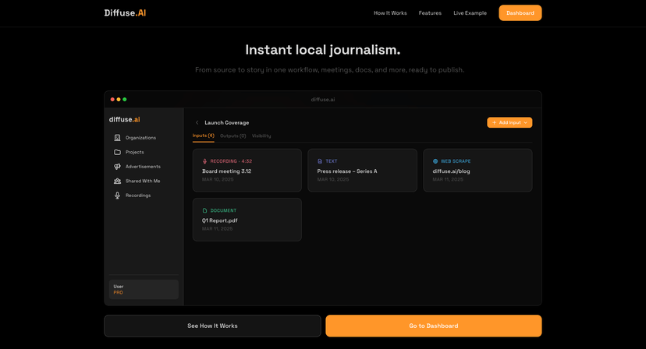The height and width of the screenshot is (349, 646).
Task: Click the orange Dashboard button in header
Action: (520, 13)
